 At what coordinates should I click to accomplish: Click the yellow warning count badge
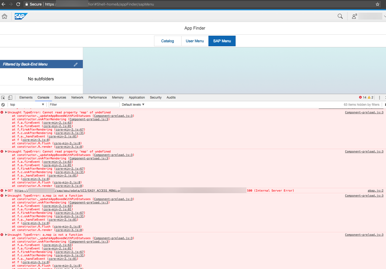(371, 98)
